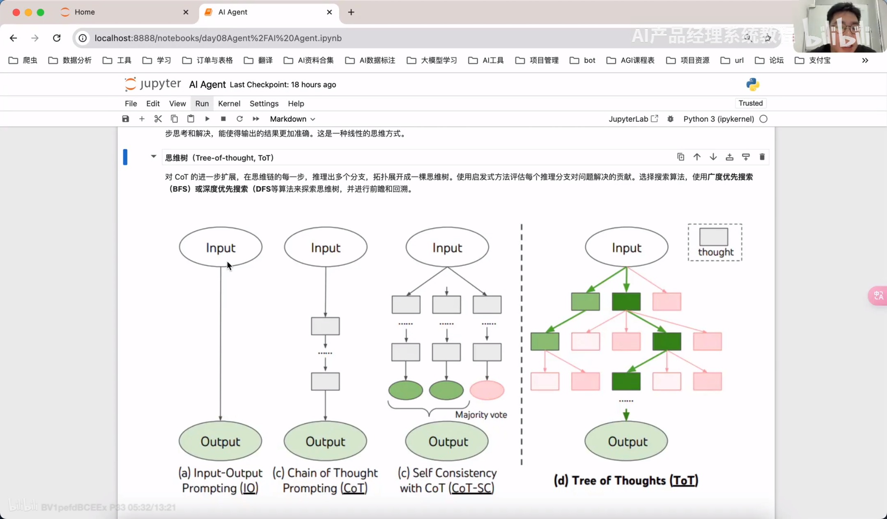Open the Kernel menu

point(229,103)
